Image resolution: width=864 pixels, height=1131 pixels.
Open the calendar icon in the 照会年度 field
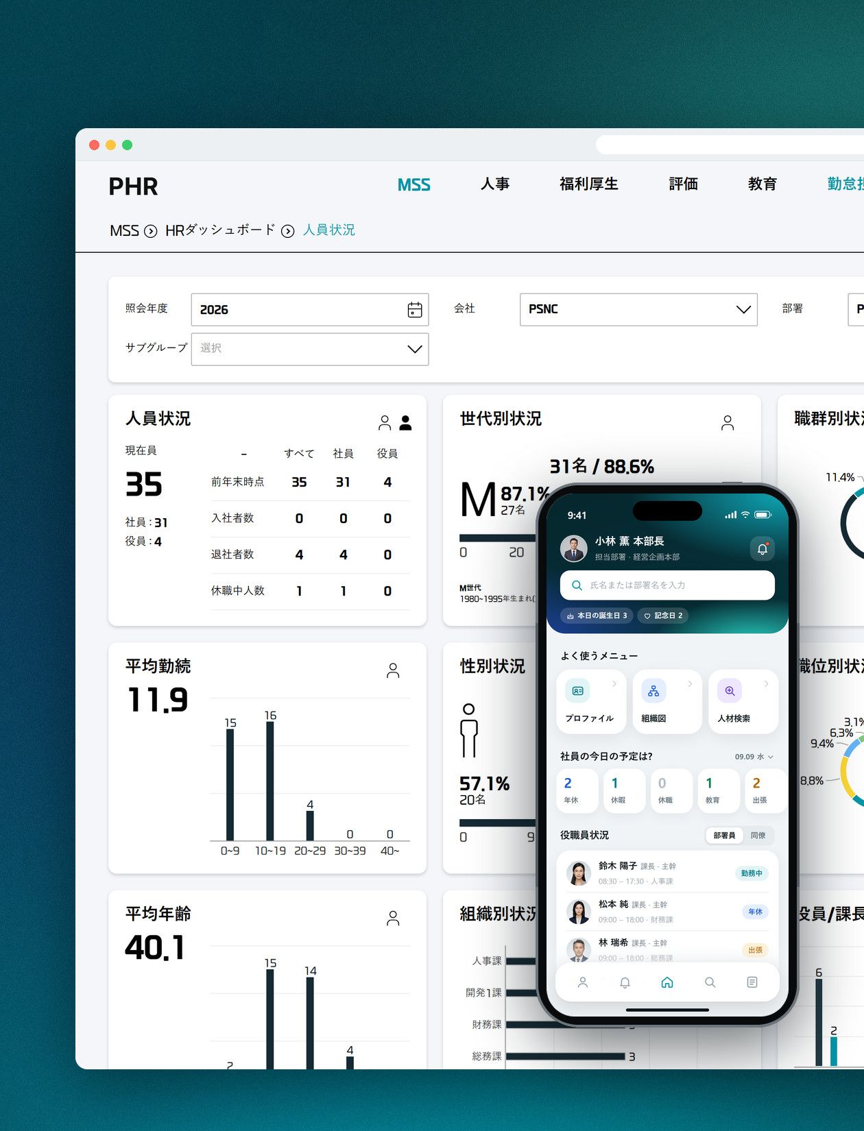pos(415,310)
